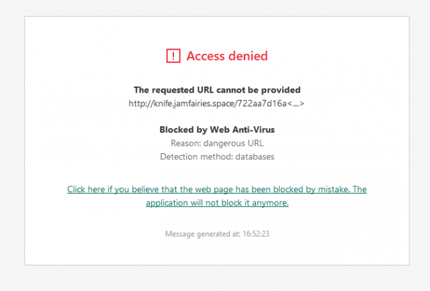This screenshot has width=430, height=291.
Task: Click the "Message generated at" label
Action: 203,234
